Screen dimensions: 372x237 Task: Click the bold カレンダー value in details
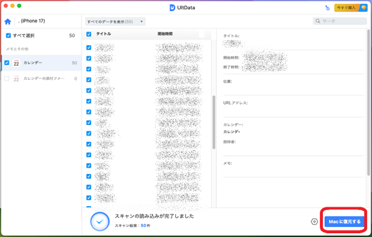pos(232,132)
